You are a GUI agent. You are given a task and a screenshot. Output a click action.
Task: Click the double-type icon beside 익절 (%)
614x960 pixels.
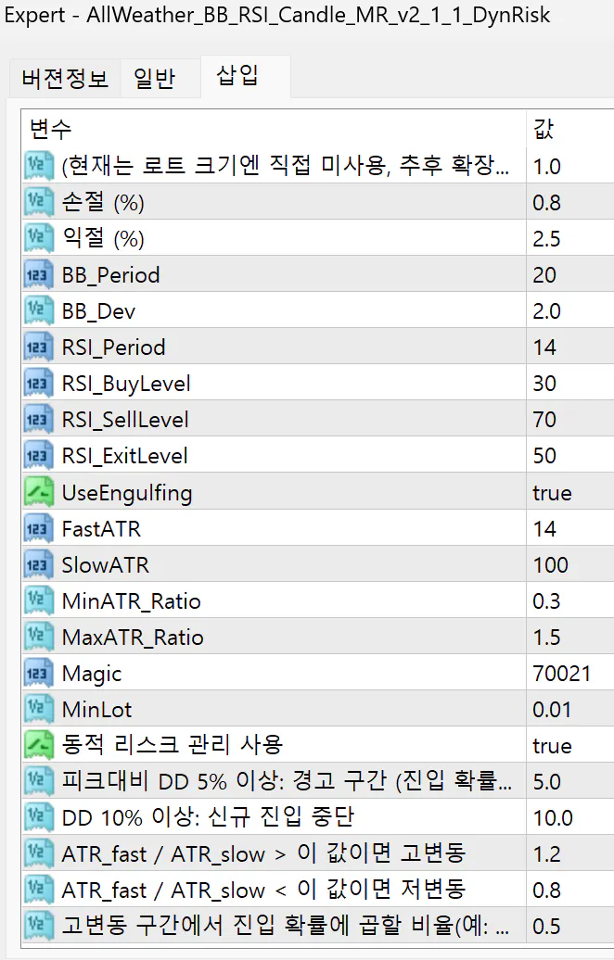[38, 238]
